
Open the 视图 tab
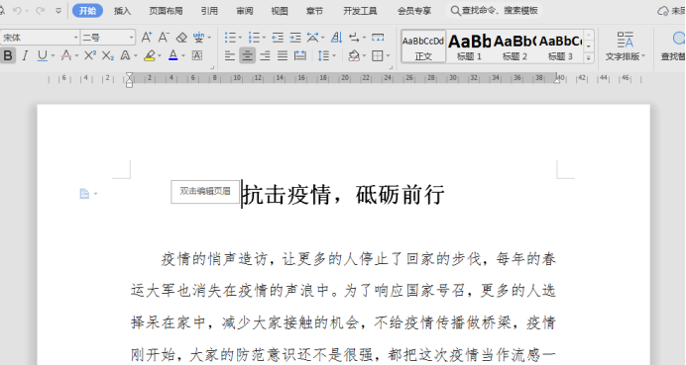coord(280,11)
